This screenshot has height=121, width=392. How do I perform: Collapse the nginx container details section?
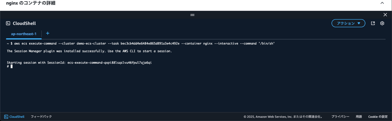[x=382, y=3]
